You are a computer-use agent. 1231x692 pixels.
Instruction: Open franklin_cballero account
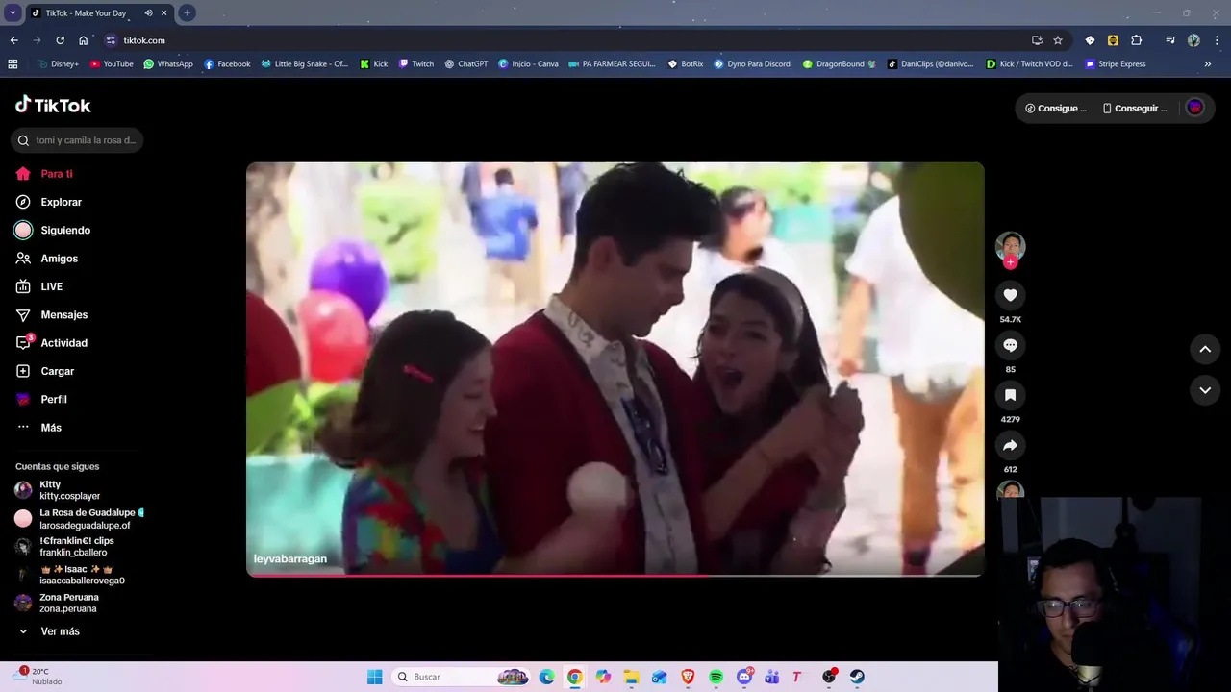77,547
